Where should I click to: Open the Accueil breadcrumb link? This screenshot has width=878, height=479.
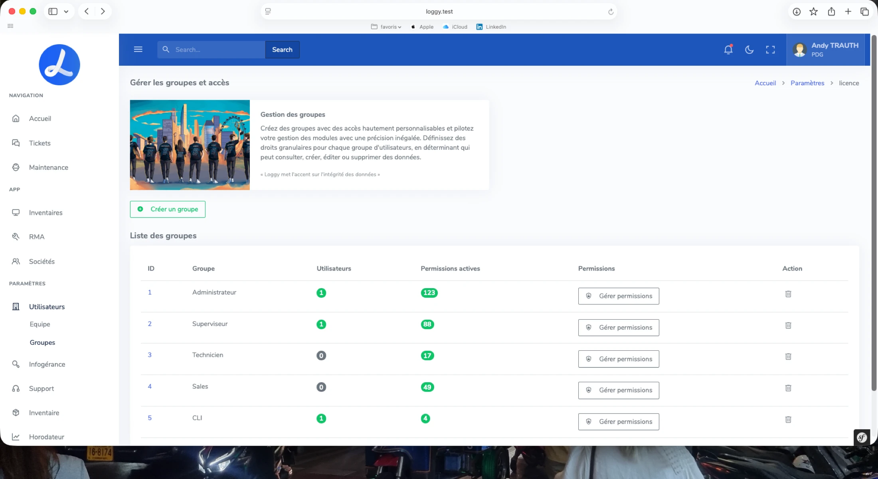tap(765, 83)
